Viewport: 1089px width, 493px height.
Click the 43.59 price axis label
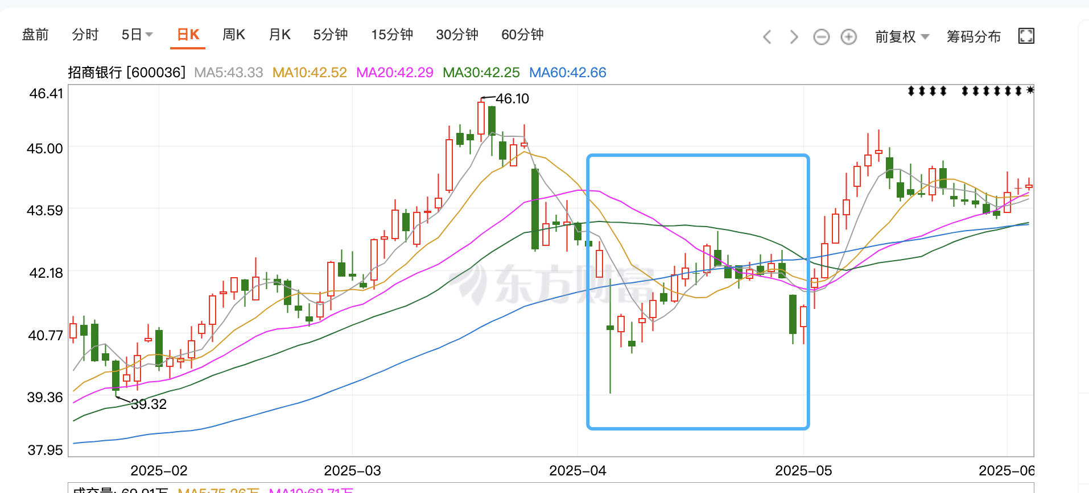[x=45, y=211]
